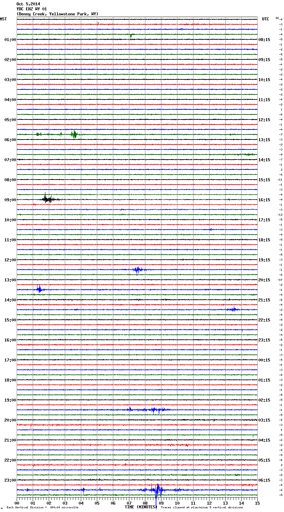The image size is (284, 512).
Task: Select the 04:00 MST time label
Action: tap(10, 100)
